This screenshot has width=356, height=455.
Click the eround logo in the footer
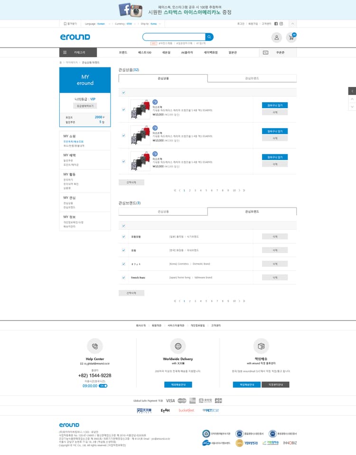pos(69,425)
